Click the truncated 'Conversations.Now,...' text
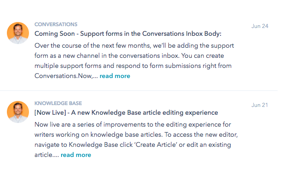284x173 pixels. pyautogui.click(x=66, y=76)
